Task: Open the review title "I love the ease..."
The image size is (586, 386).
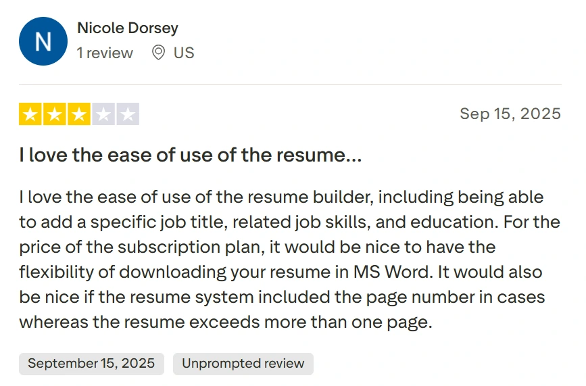Action: coord(191,155)
